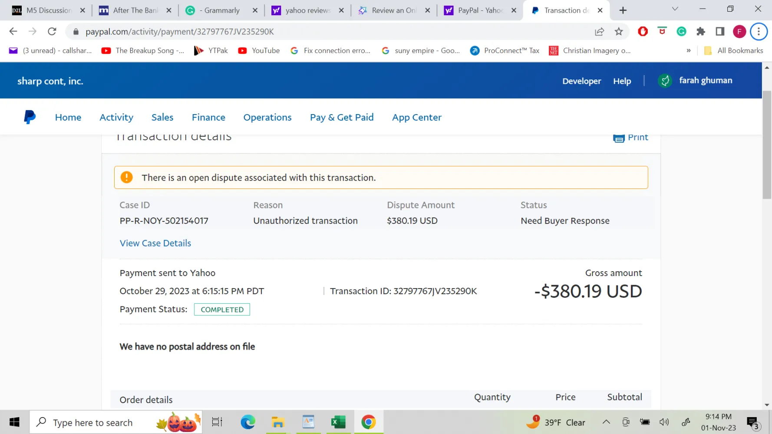Toggle the browser side panel icon

[720, 31]
